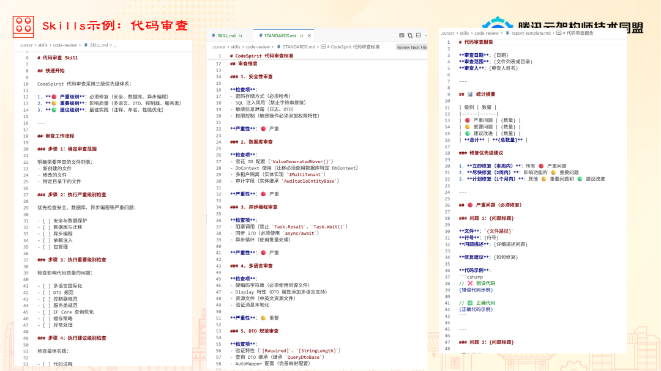
Task: Expand the trailing ellipsis breadcrumb after SKILL.md
Action: coord(115,45)
